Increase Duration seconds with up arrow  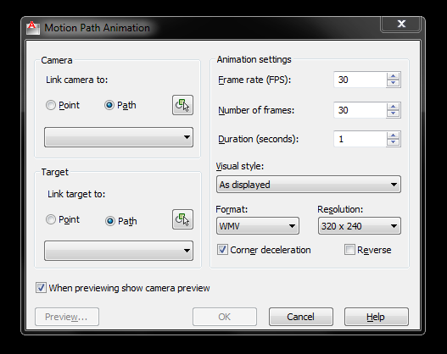point(394,136)
